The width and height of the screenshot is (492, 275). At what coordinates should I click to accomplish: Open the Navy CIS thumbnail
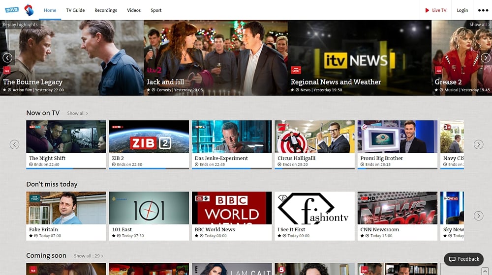pyautogui.click(x=452, y=137)
